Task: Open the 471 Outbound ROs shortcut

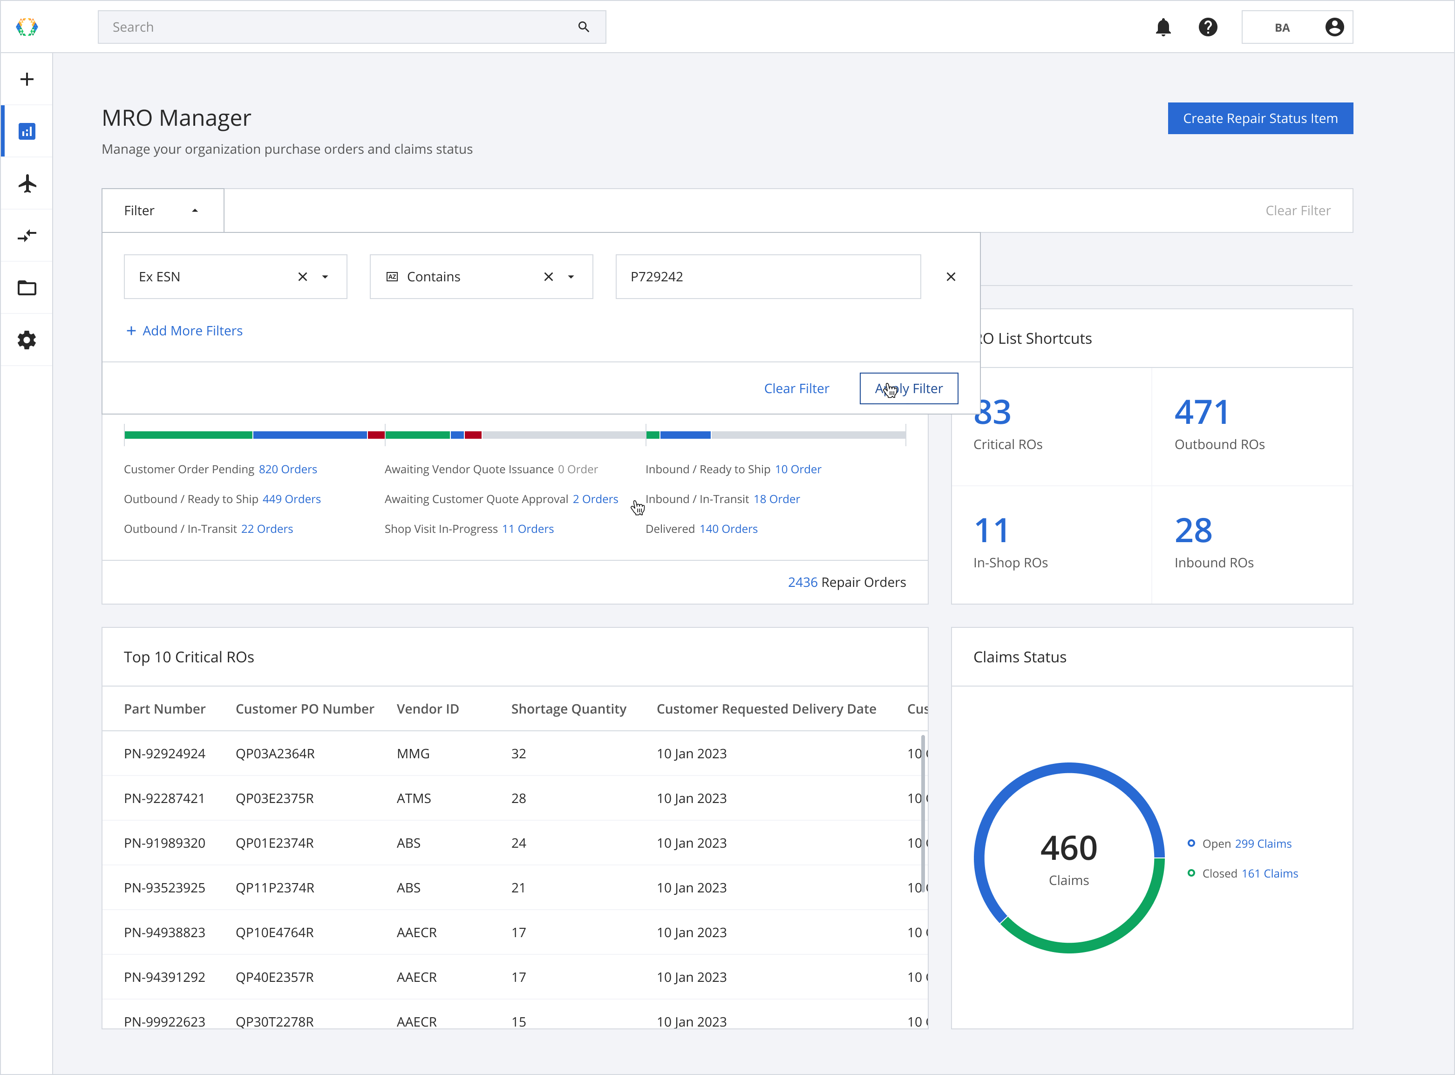Action: [x=1252, y=426]
